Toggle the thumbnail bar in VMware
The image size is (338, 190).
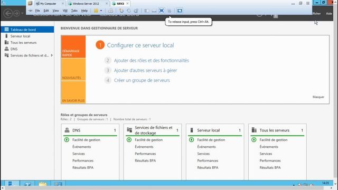pos(154,11)
